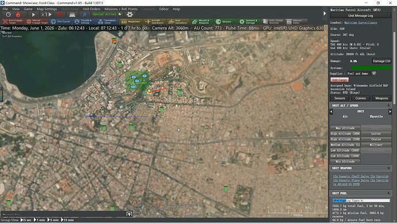Open settings gear in toolbar
397x223 pixels.
click(129, 14)
